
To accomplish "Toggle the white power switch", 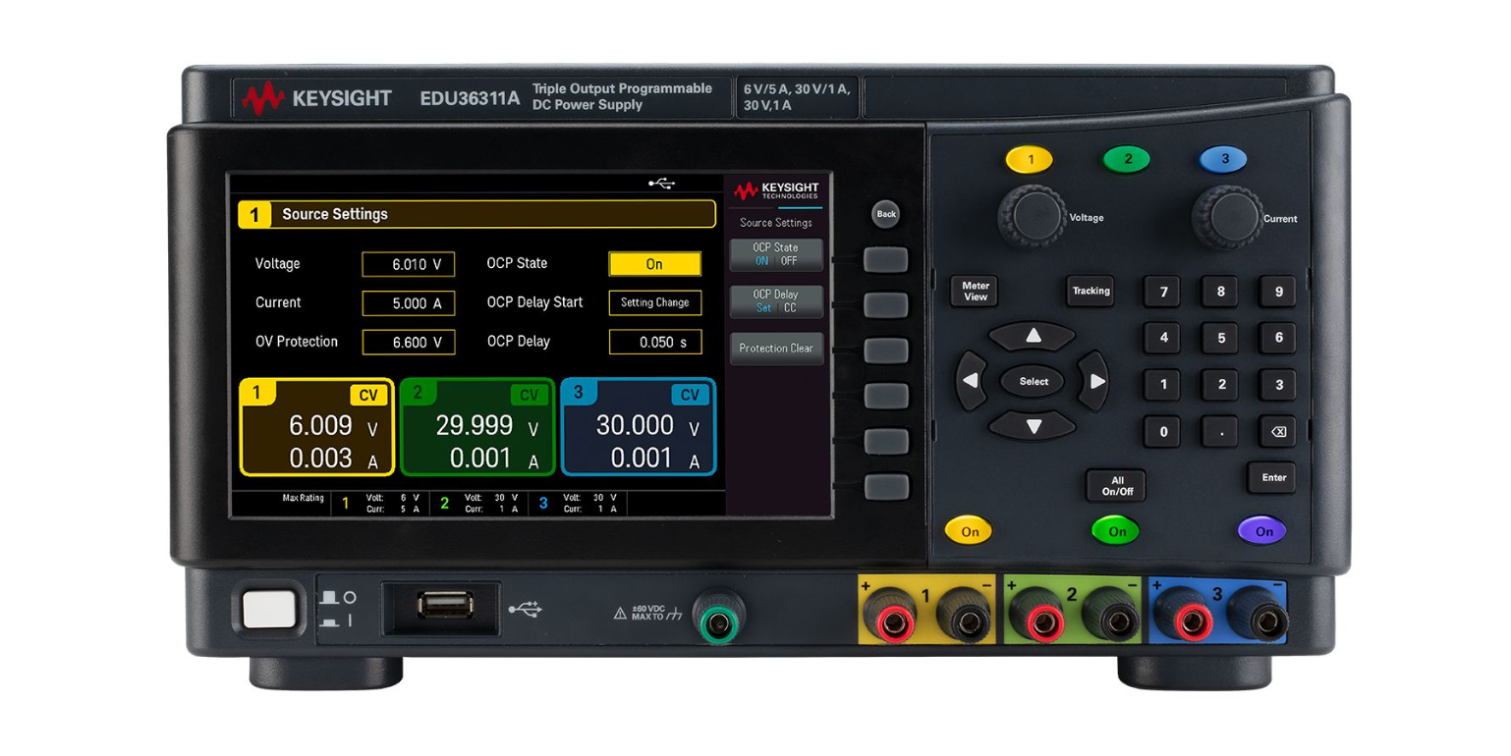I will [269, 608].
